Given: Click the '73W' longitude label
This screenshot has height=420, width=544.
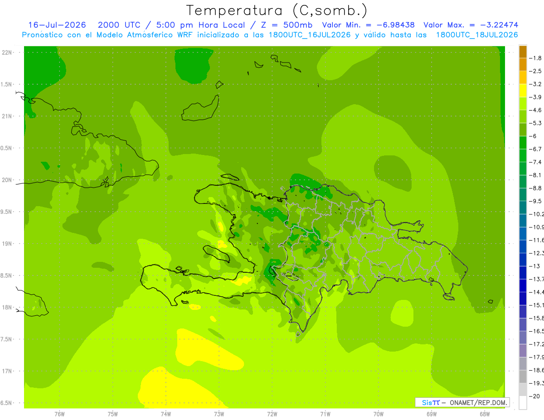Looking at the screenshot, I should (219, 414).
